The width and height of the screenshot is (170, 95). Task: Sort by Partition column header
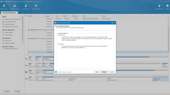pos(30,16)
